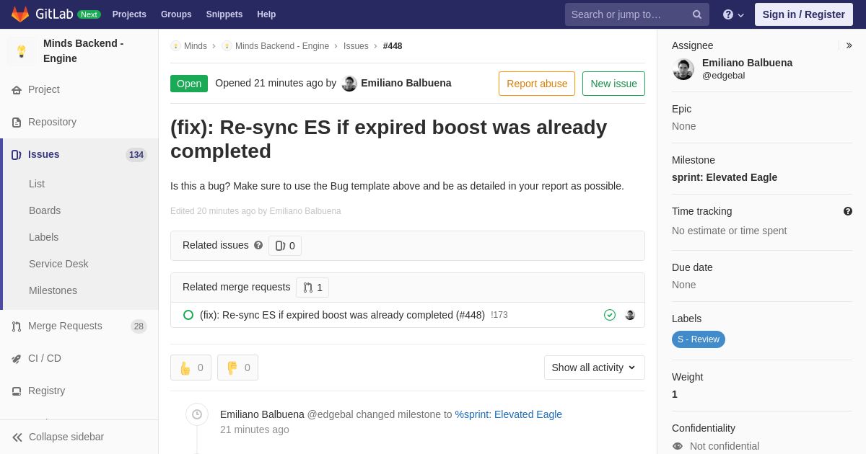Open the Groups menu in top bar
The image size is (866, 454).
pyautogui.click(x=176, y=14)
